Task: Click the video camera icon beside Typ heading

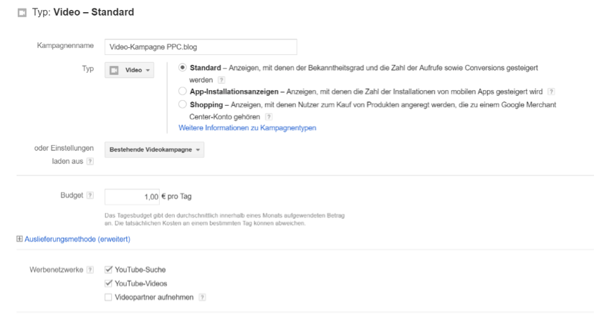Action: (x=22, y=13)
